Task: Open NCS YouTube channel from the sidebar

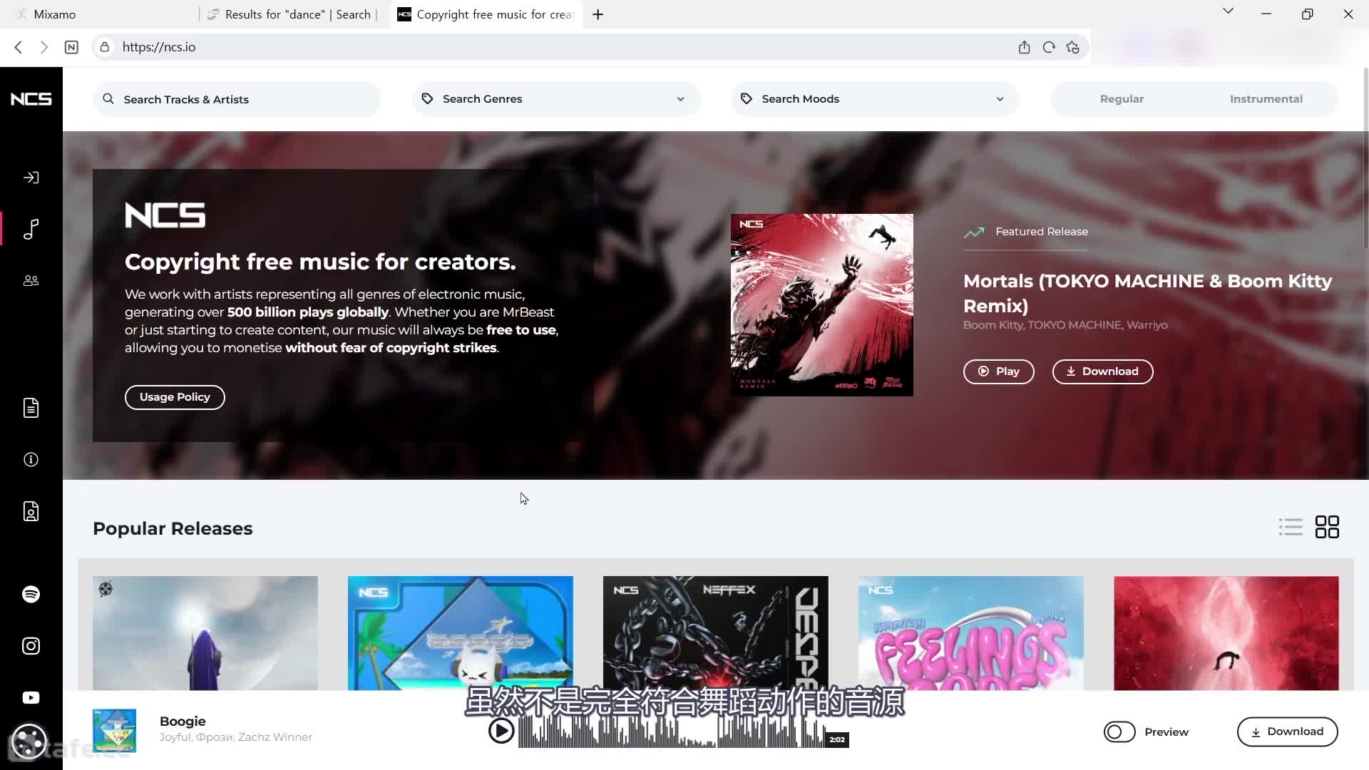Action: tap(31, 697)
